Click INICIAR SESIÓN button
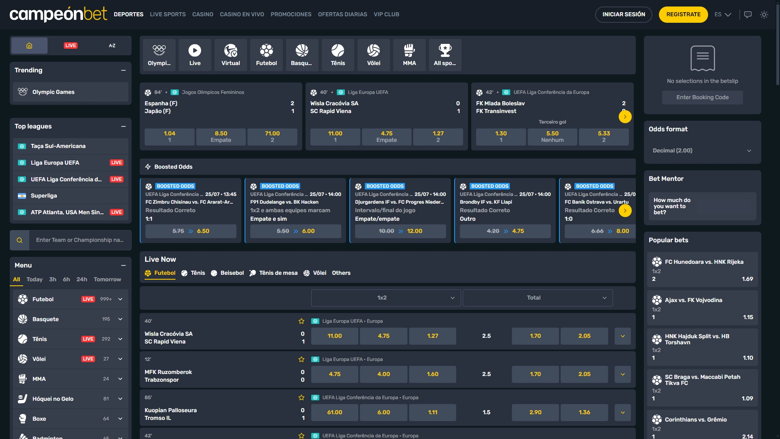This screenshot has height=439, width=780. click(624, 15)
